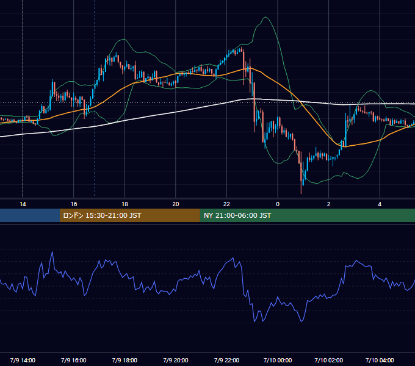Click the 7/10 04:00 time label
The height and width of the screenshot is (366, 415).
pyautogui.click(x=380, y=360)
